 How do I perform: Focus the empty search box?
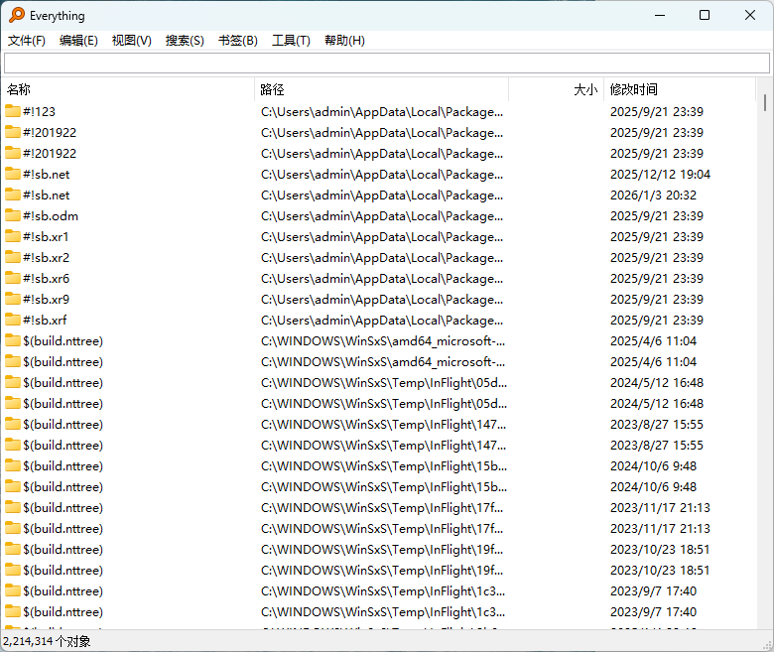tap(387, 64)
